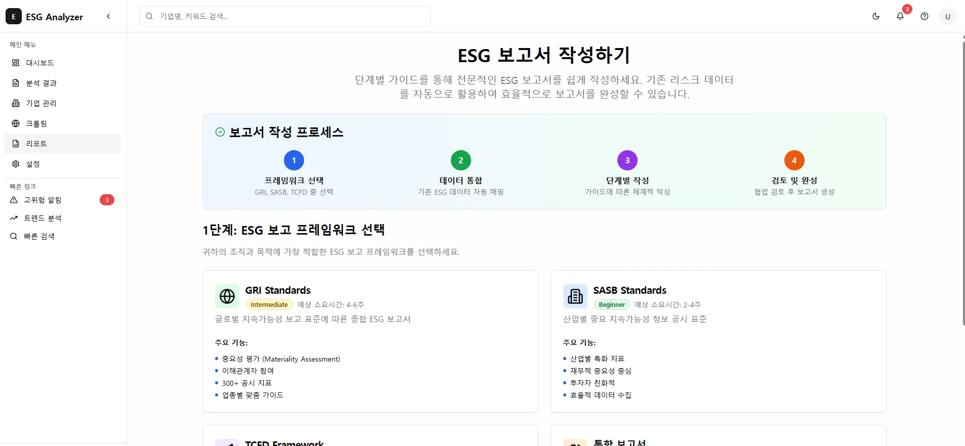Open the notifications bell
This screenshot has height=446, width=965.
(x=900, y=16)
